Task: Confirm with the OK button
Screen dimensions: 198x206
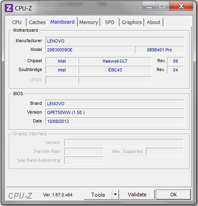Action: point(173,195)
